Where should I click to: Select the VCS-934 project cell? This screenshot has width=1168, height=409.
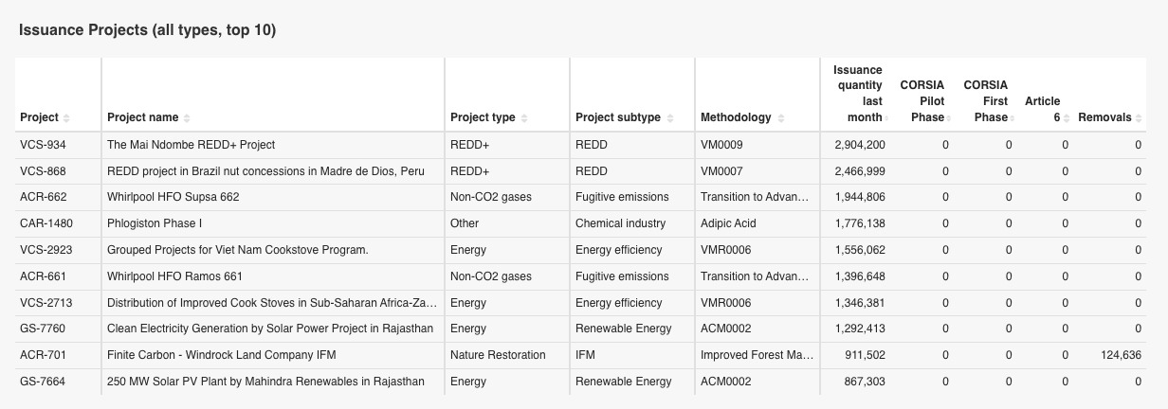[x=42, y=145]
